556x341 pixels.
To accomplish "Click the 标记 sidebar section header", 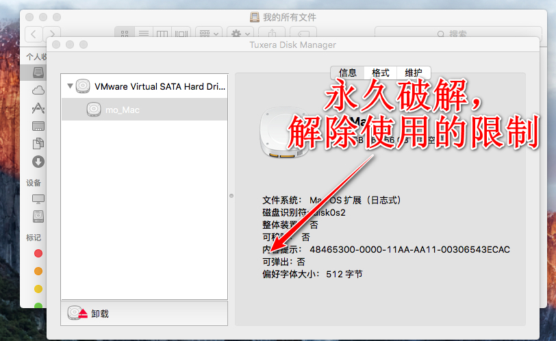I will (x=34, y=238).
